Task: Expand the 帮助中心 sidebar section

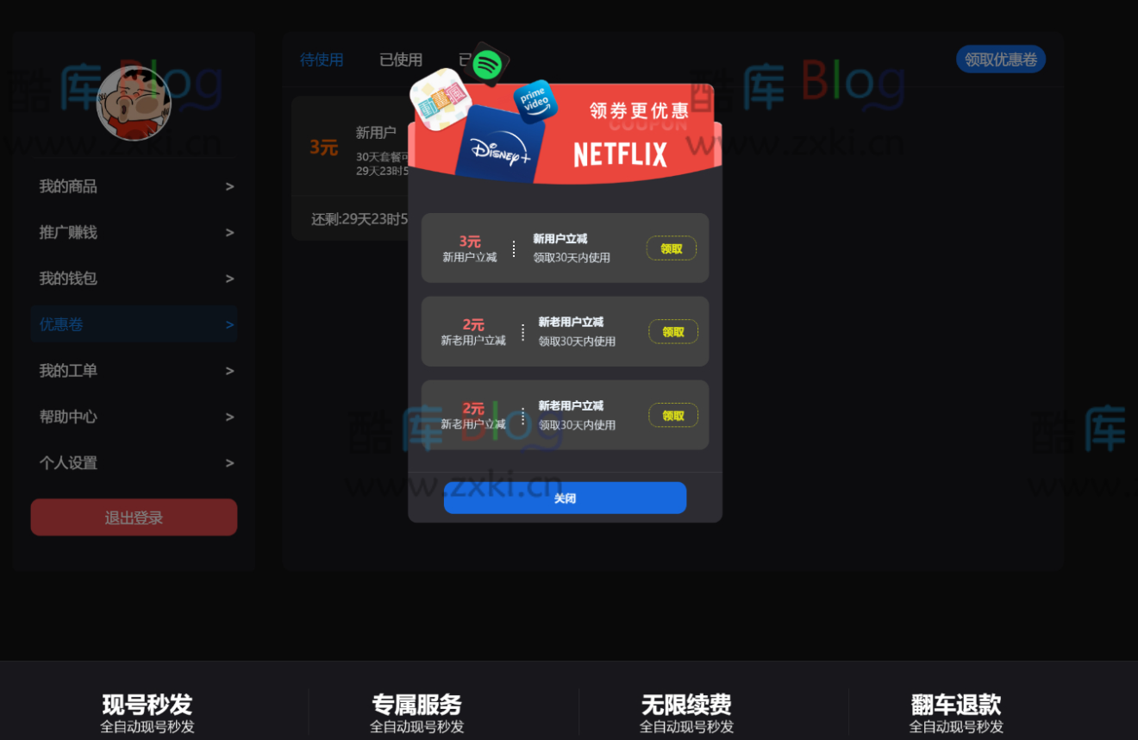Action: (134, 417)
